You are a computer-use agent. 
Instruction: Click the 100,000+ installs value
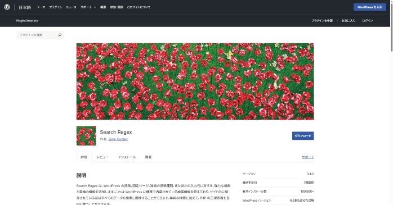307,192
